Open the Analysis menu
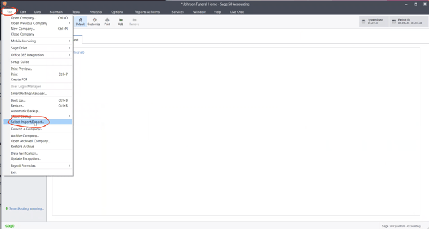The width and height of the screenshot is (429, 229). tap(95, 12)
